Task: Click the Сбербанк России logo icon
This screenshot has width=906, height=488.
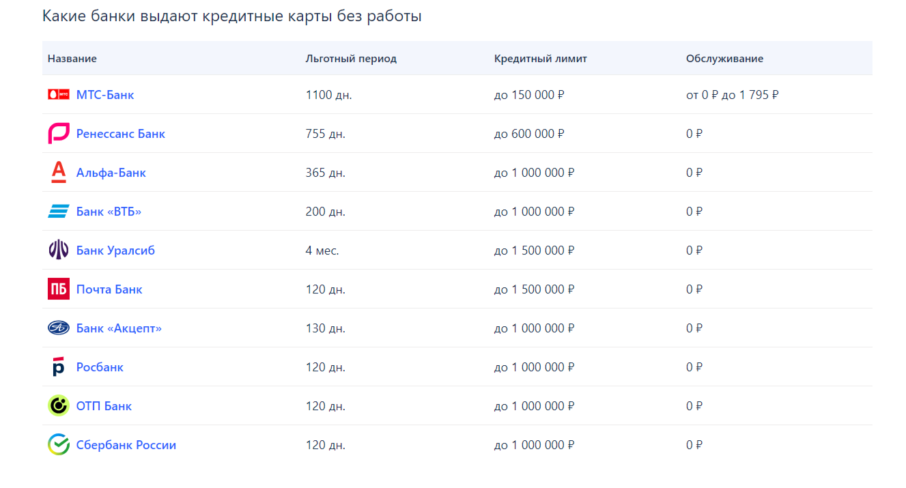Action: click(x=59, y=445)
